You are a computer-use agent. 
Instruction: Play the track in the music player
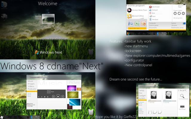click(x=58, y=96)
